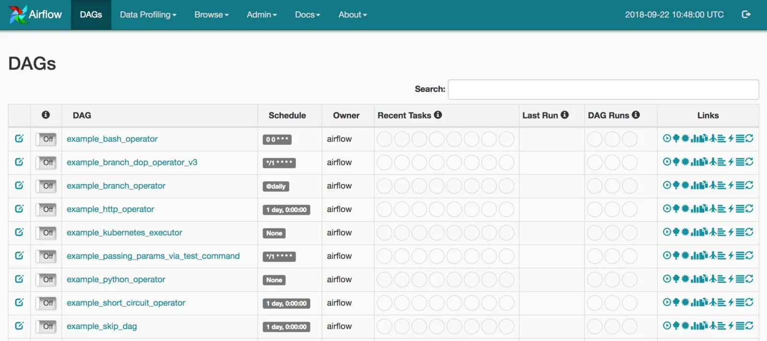Image resolution: width=767 pixels, height=341 pixels.
Task: Open Graph View for example_branch_dop_operator_v3
Action: pos(686,162)
